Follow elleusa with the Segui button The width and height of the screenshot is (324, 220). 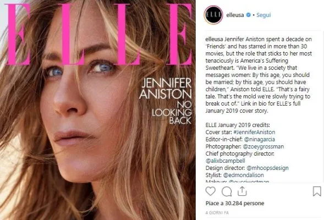click(263, 15)
